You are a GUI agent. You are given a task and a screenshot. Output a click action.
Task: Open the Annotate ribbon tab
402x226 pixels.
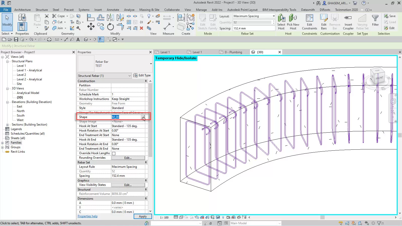(113, 10)
